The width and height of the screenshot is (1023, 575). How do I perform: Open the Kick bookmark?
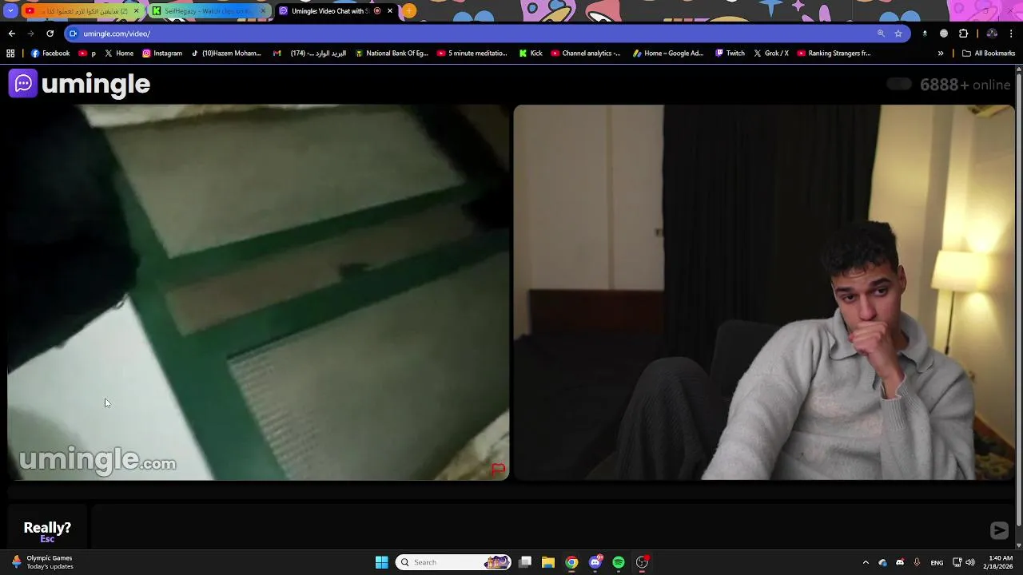(x=531, y=54)
